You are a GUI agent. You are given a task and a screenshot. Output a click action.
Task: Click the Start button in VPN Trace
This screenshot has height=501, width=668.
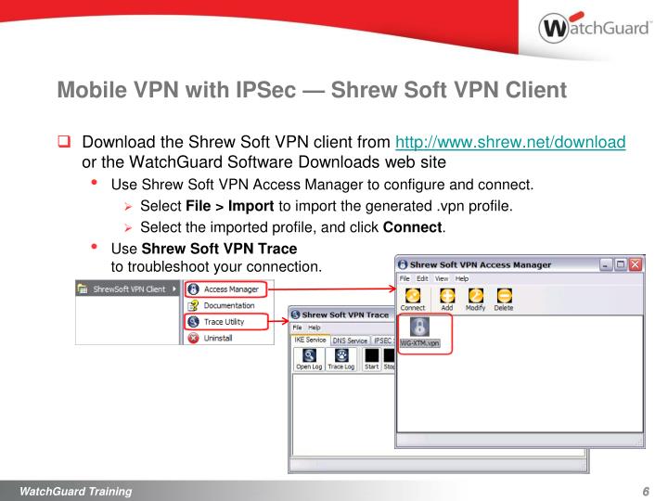pyautogui.click(x=371, y=359)
